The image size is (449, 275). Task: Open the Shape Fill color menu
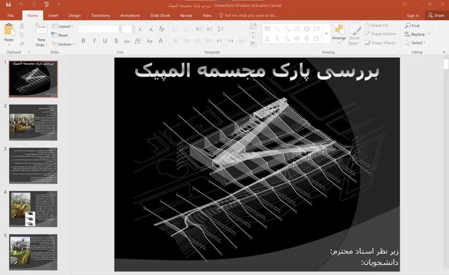click(x=378, y=26)
